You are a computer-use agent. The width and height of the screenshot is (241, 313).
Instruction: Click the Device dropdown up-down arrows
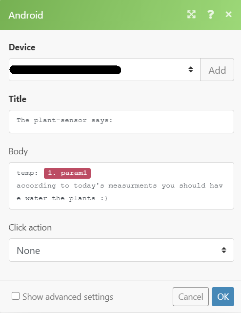click(x=191, y=69)
